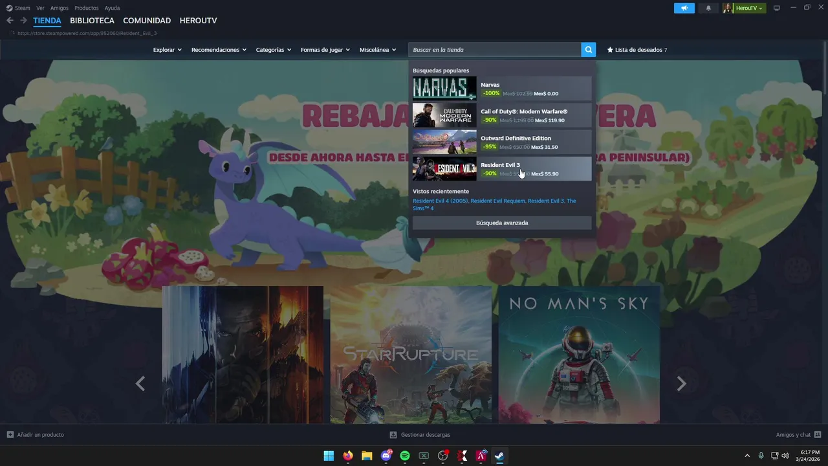
Task: Select the COMUNIDAD tab
Action: 147,21
